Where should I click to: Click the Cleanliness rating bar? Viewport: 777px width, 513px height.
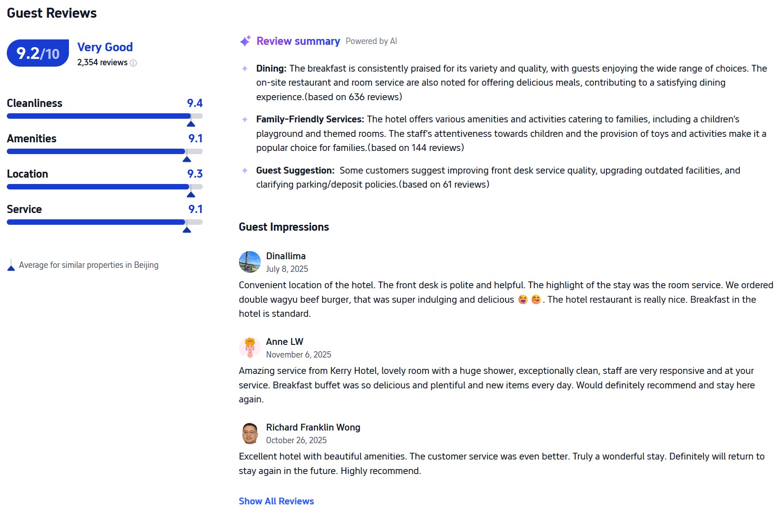[104, 116]
